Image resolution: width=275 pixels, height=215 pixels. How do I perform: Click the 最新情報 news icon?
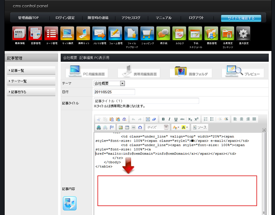click(x=19, y=34)
